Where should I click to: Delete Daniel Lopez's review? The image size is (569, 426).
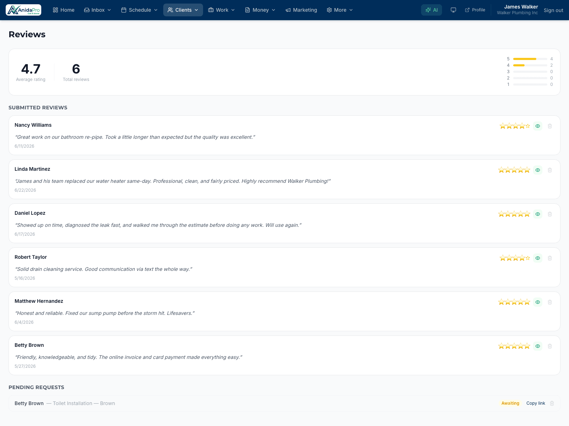point(550,214)
